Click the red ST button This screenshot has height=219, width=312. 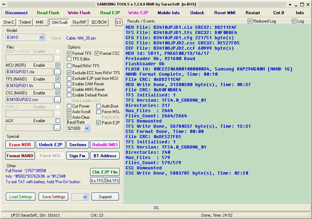(118, 22)
